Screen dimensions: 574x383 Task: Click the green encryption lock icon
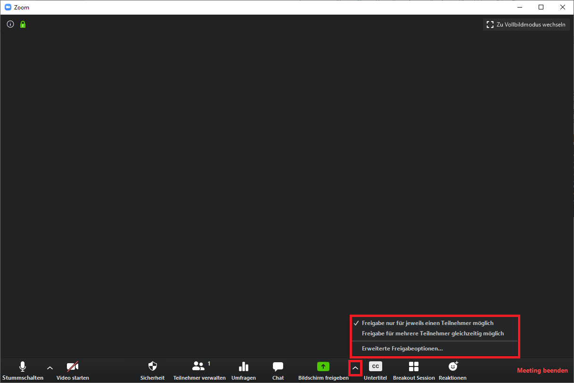tap(23, 25)
